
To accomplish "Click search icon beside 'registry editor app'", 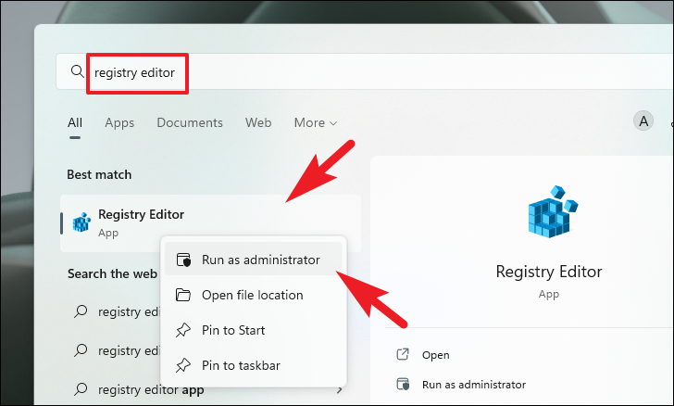I will [81, 389].
